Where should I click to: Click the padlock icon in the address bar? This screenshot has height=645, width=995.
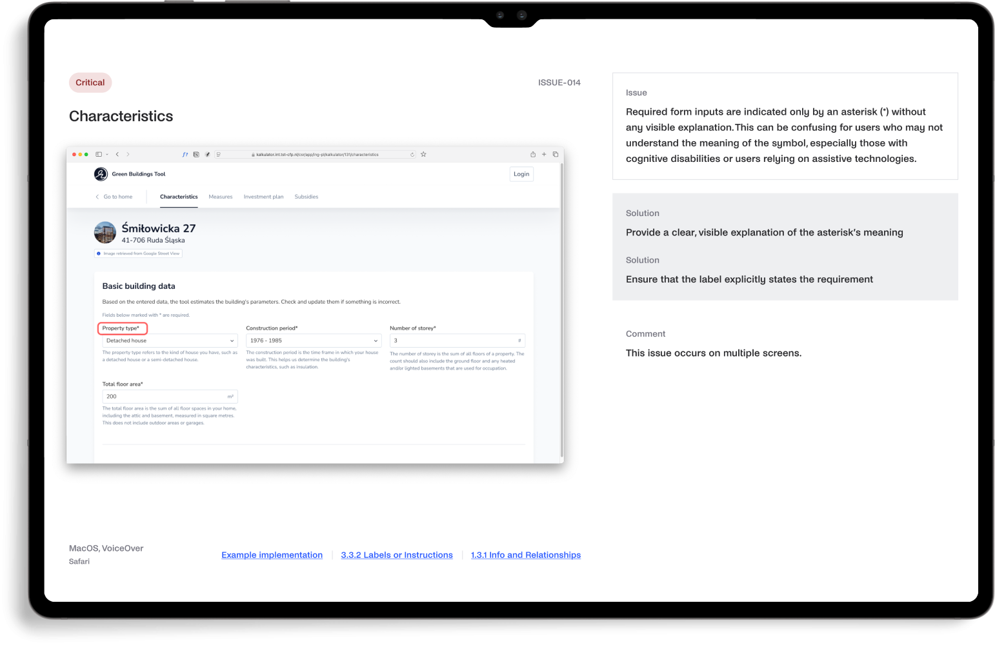click(x=252, y=154)
